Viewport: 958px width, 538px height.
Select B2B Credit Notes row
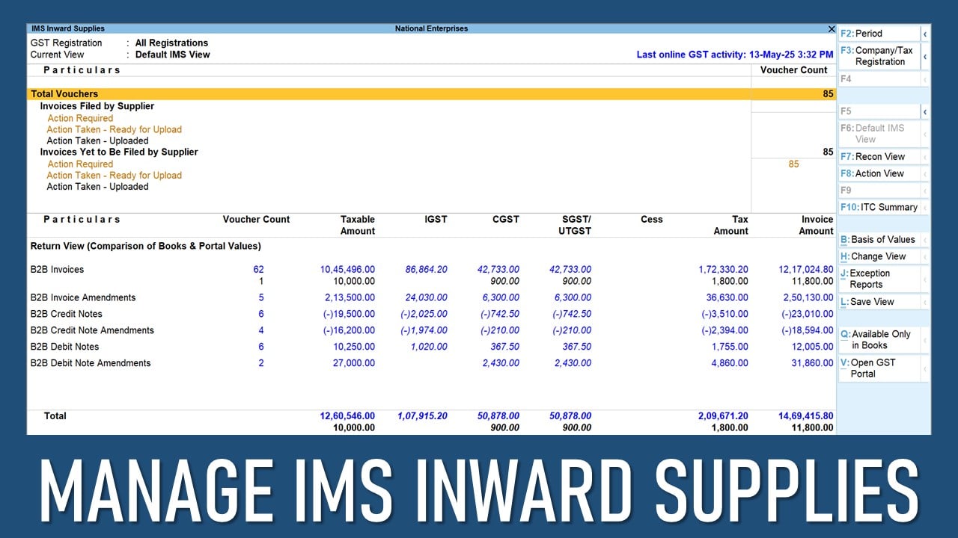(66, 314)
